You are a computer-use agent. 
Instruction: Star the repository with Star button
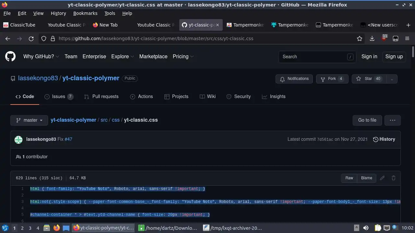click(x=369, y=79)
